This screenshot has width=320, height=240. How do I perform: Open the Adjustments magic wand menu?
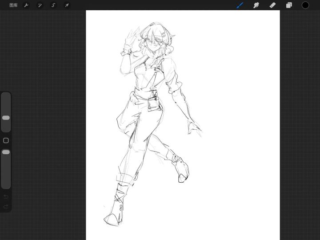(x=40, y=5)
